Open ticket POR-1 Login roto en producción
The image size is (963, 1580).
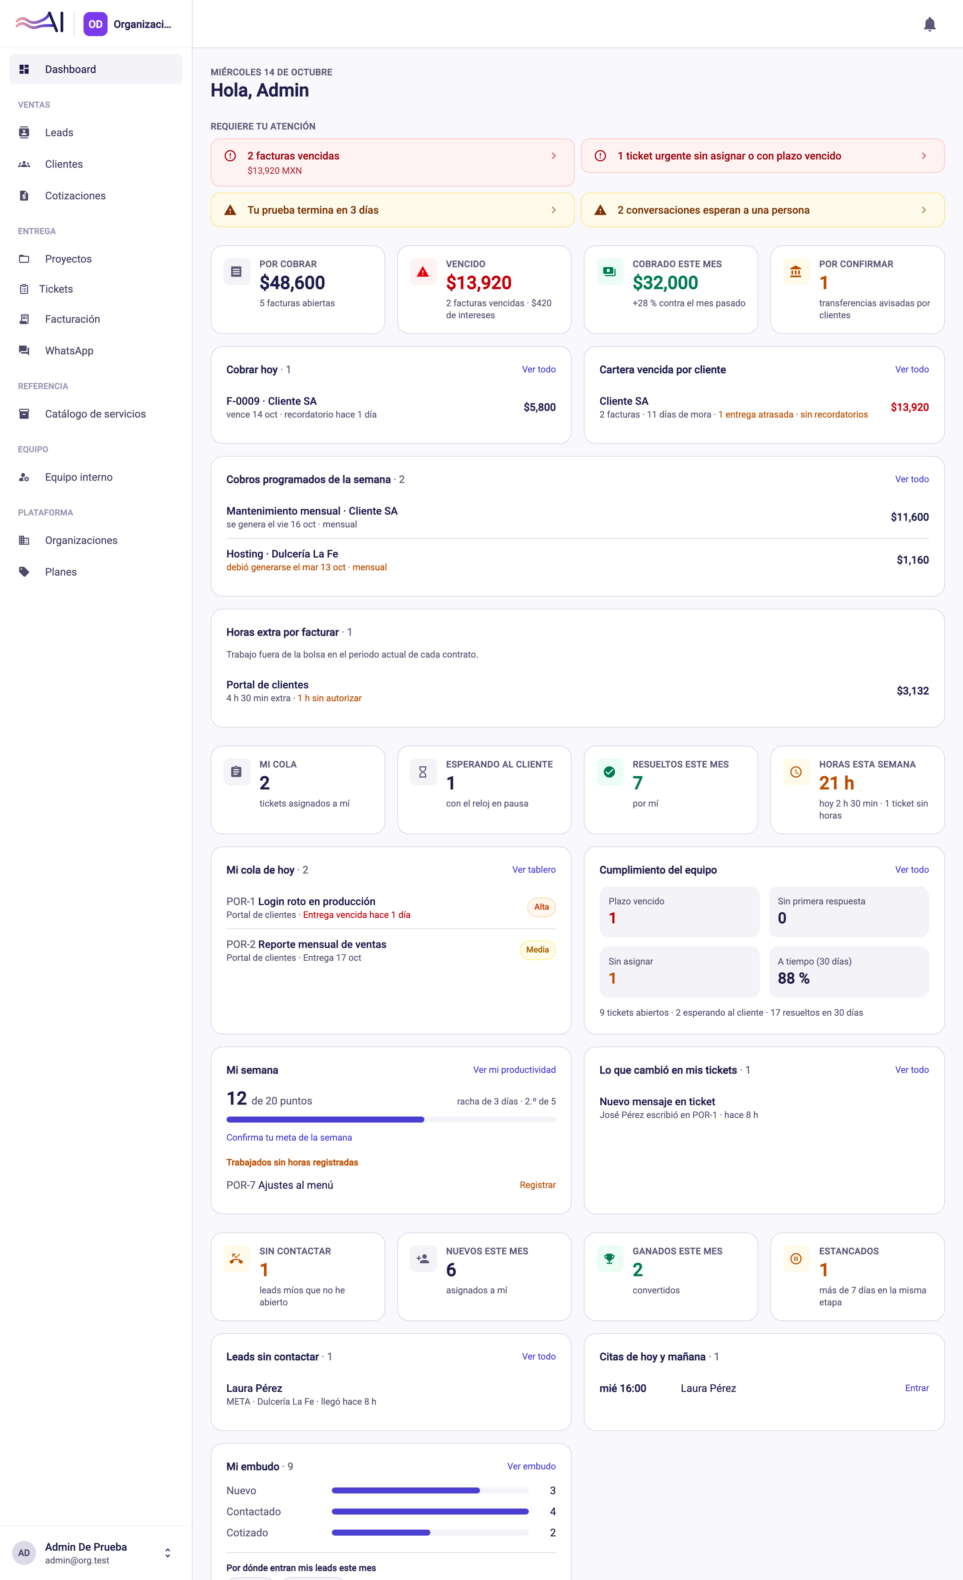pyautogui.click(x=391, y=907)
